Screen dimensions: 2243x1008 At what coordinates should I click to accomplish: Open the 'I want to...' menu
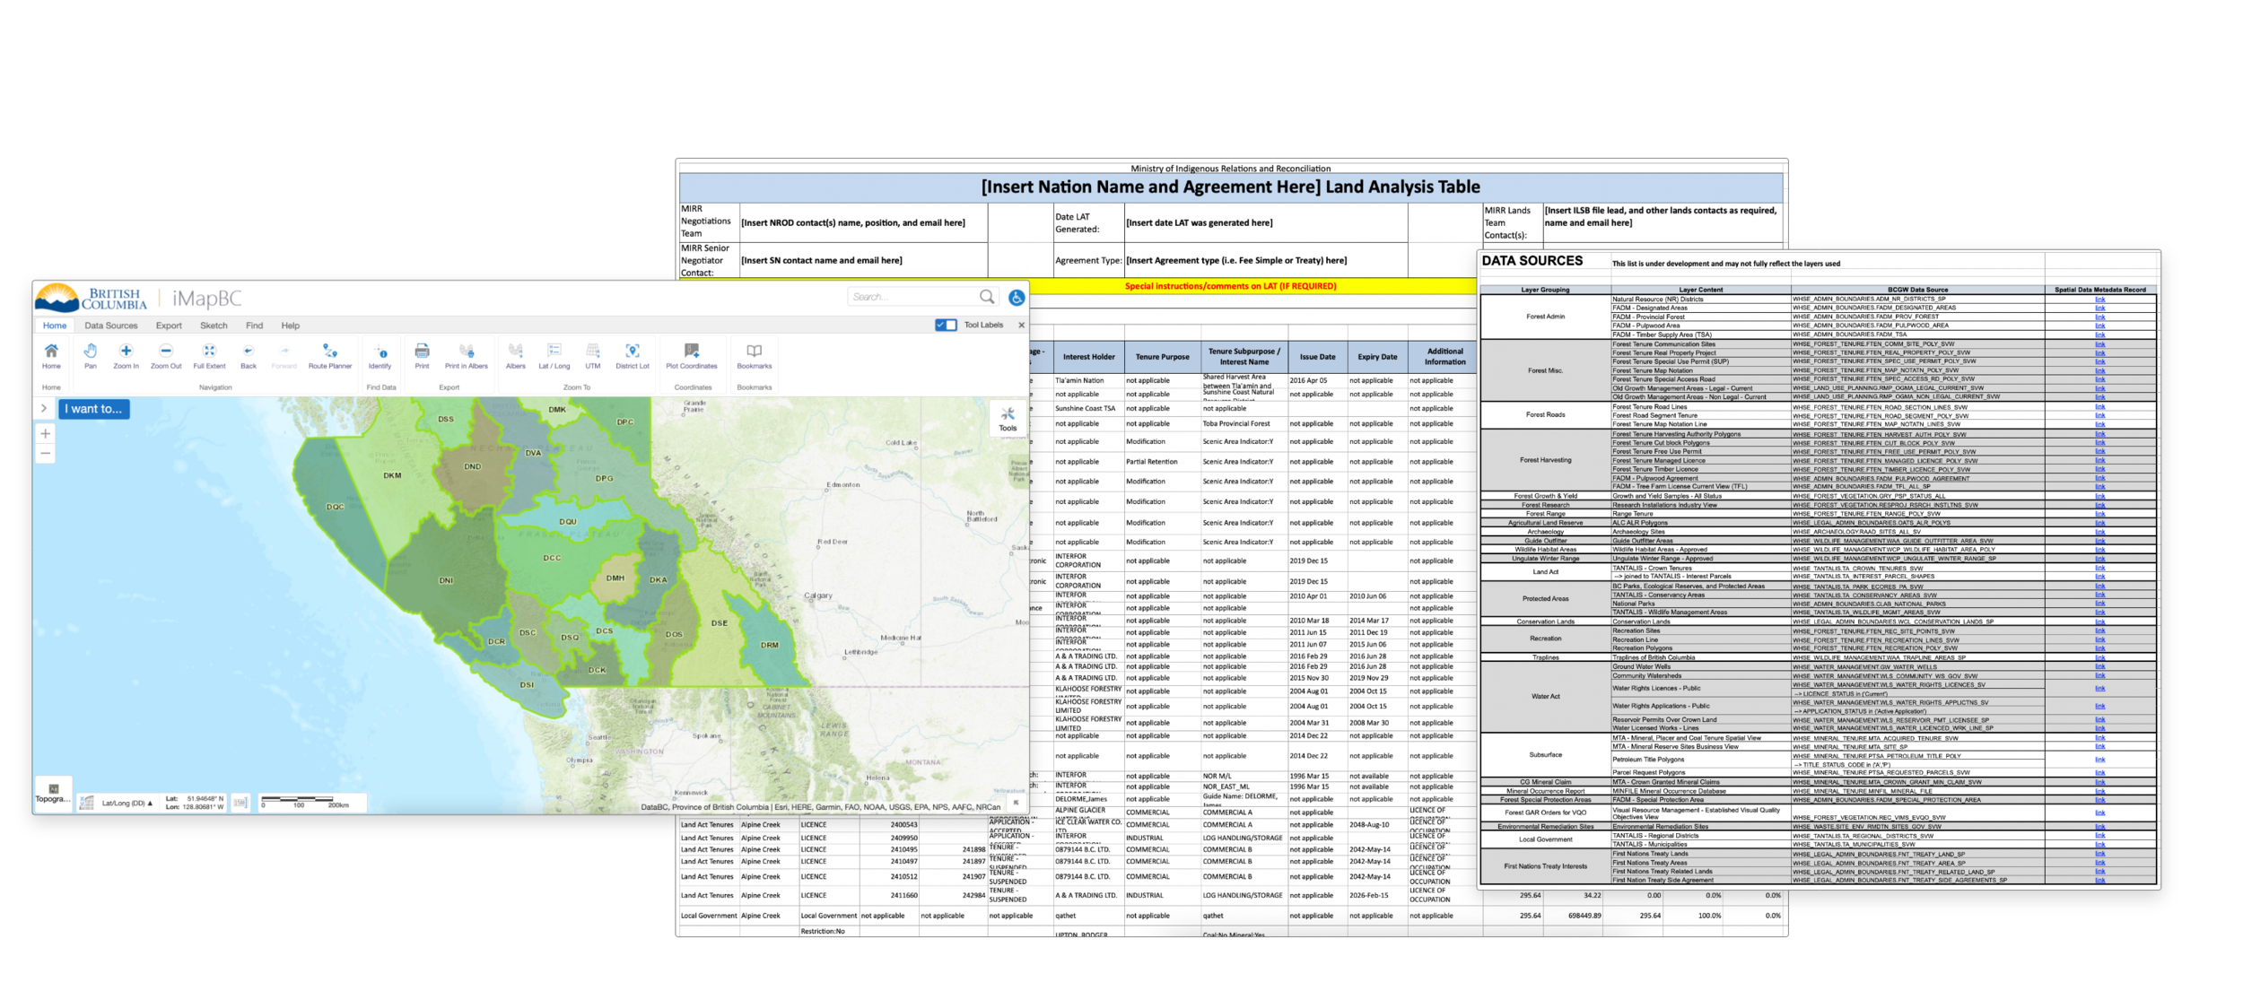(93, 409)
